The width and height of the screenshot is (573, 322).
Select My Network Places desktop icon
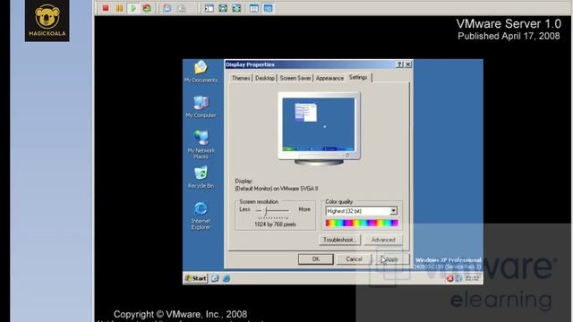(201, 145)
